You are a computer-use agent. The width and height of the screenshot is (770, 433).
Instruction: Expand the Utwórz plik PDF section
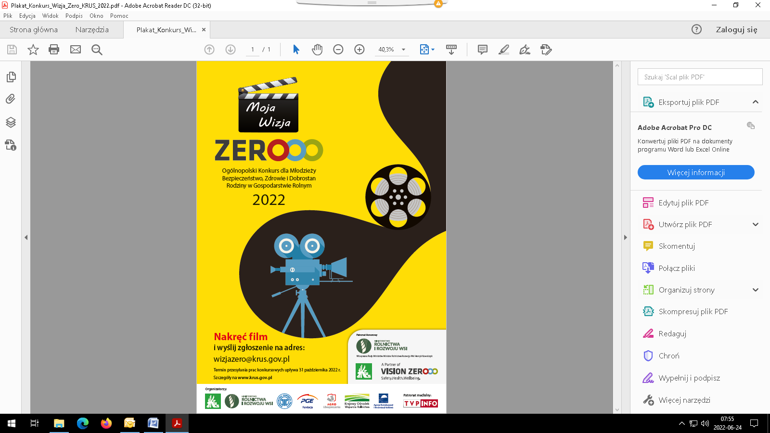pyautogui.click(x=755, y=225)
